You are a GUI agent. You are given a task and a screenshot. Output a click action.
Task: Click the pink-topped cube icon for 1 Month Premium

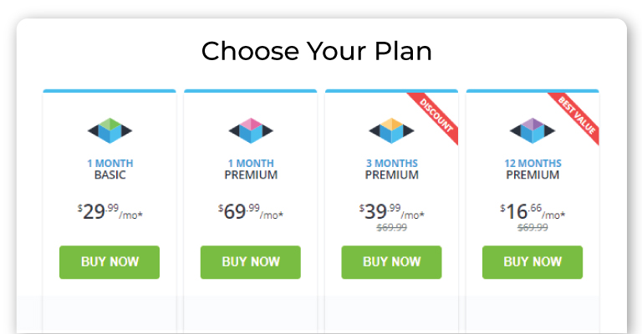pos(251,130)
